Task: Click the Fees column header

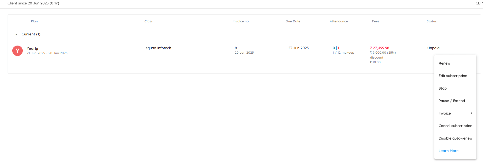Action: point(376,21)
